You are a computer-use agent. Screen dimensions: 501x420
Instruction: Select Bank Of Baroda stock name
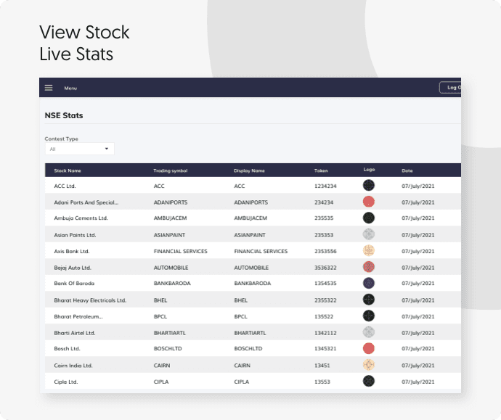pos(74,284)
